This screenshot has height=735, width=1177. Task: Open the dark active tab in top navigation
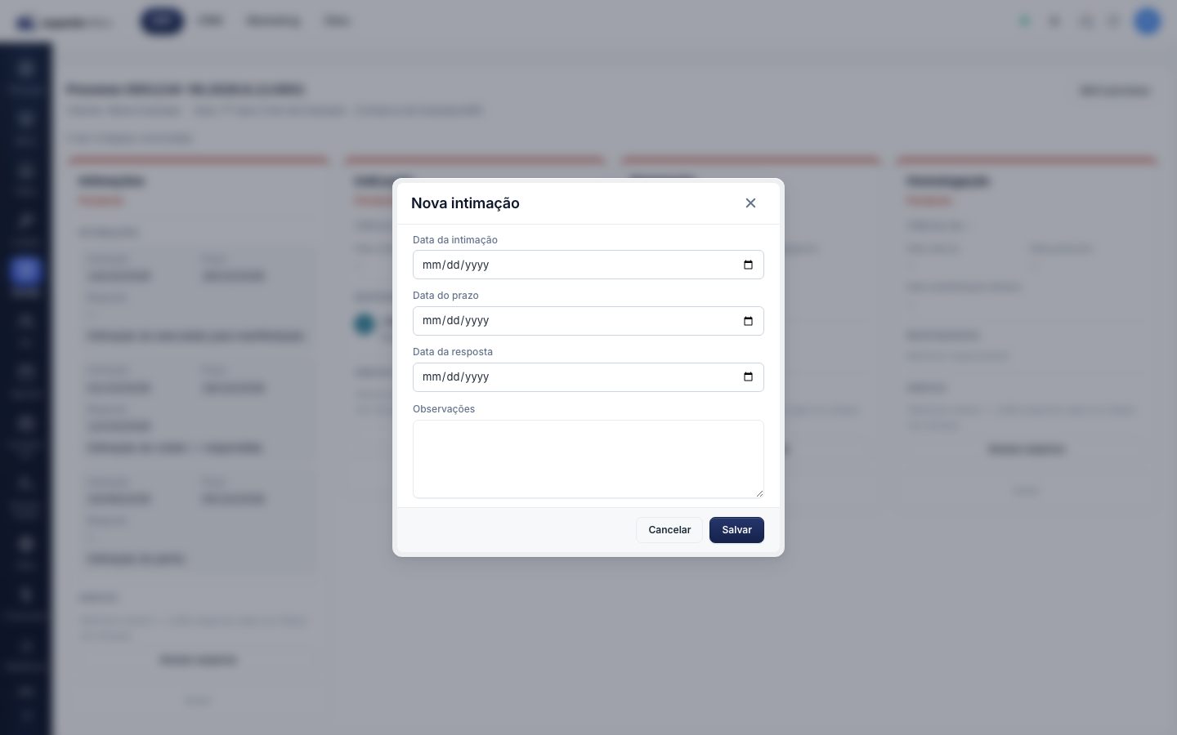[x=162, y=20]
